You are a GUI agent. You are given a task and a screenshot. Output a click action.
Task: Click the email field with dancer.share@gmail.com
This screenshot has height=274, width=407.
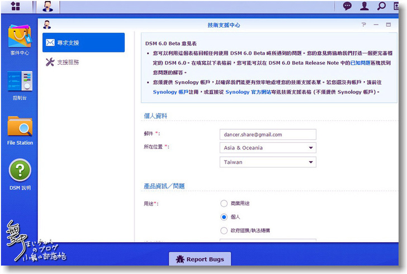pyautogui.click(x=268, y=135)
